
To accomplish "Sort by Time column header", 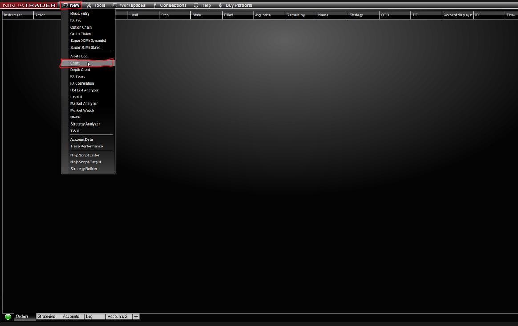I will (x=511, y=15).
